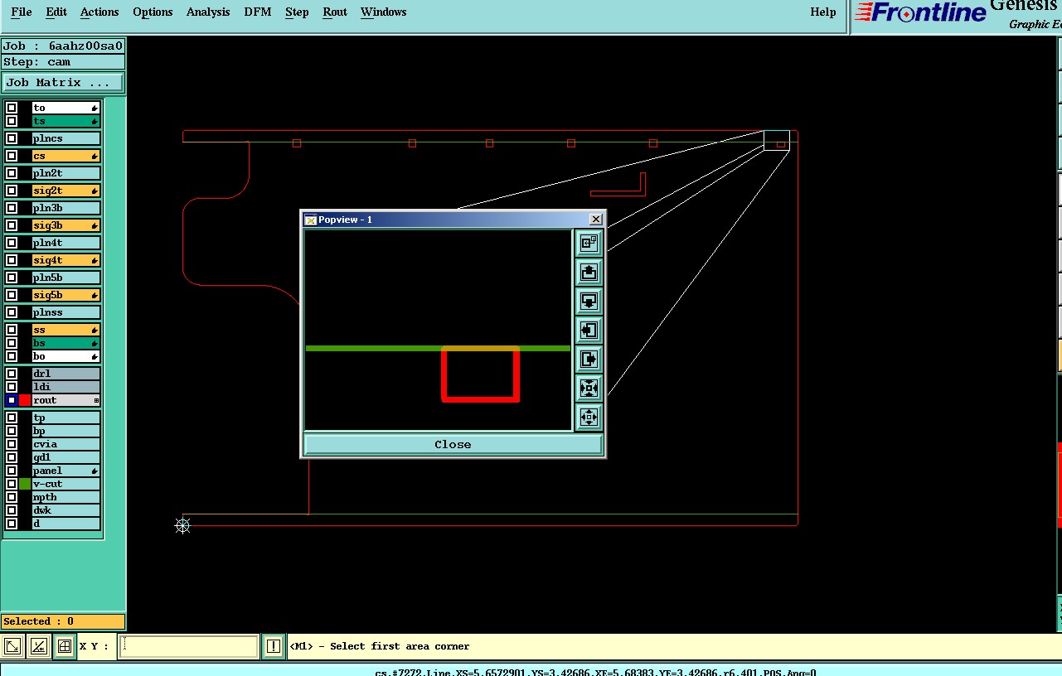Select the pln3b layer name
Viewport: 1062px width, 676px height.
pos(65,208)
